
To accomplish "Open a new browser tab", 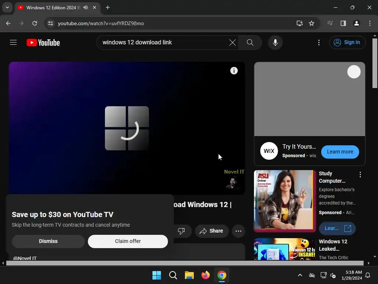I will 108,7.
